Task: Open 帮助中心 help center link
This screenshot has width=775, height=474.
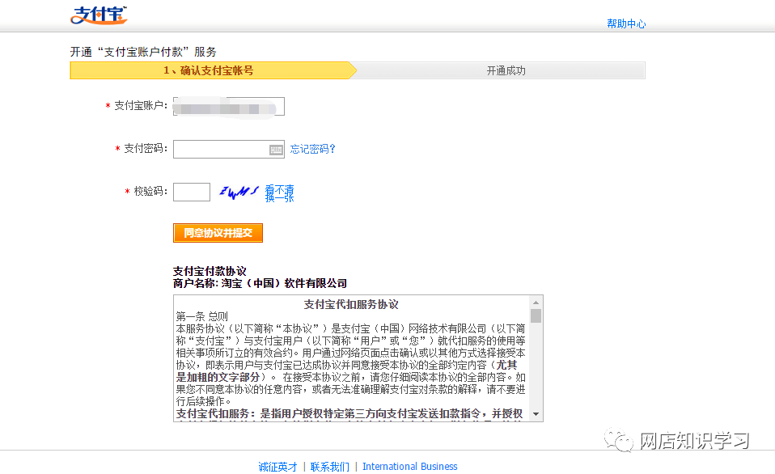Action: [x=626, y=23]
